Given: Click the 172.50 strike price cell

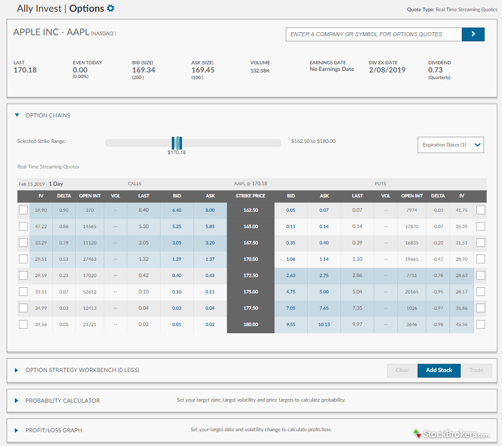Looking at the screenshot, I should point(250,275).
